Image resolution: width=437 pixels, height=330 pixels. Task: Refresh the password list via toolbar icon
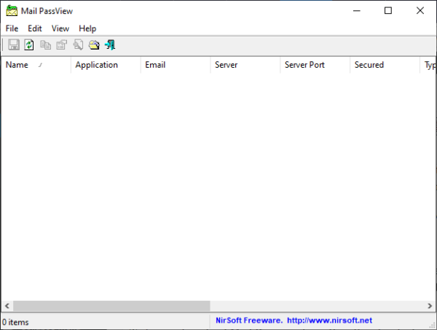[29, 44]
